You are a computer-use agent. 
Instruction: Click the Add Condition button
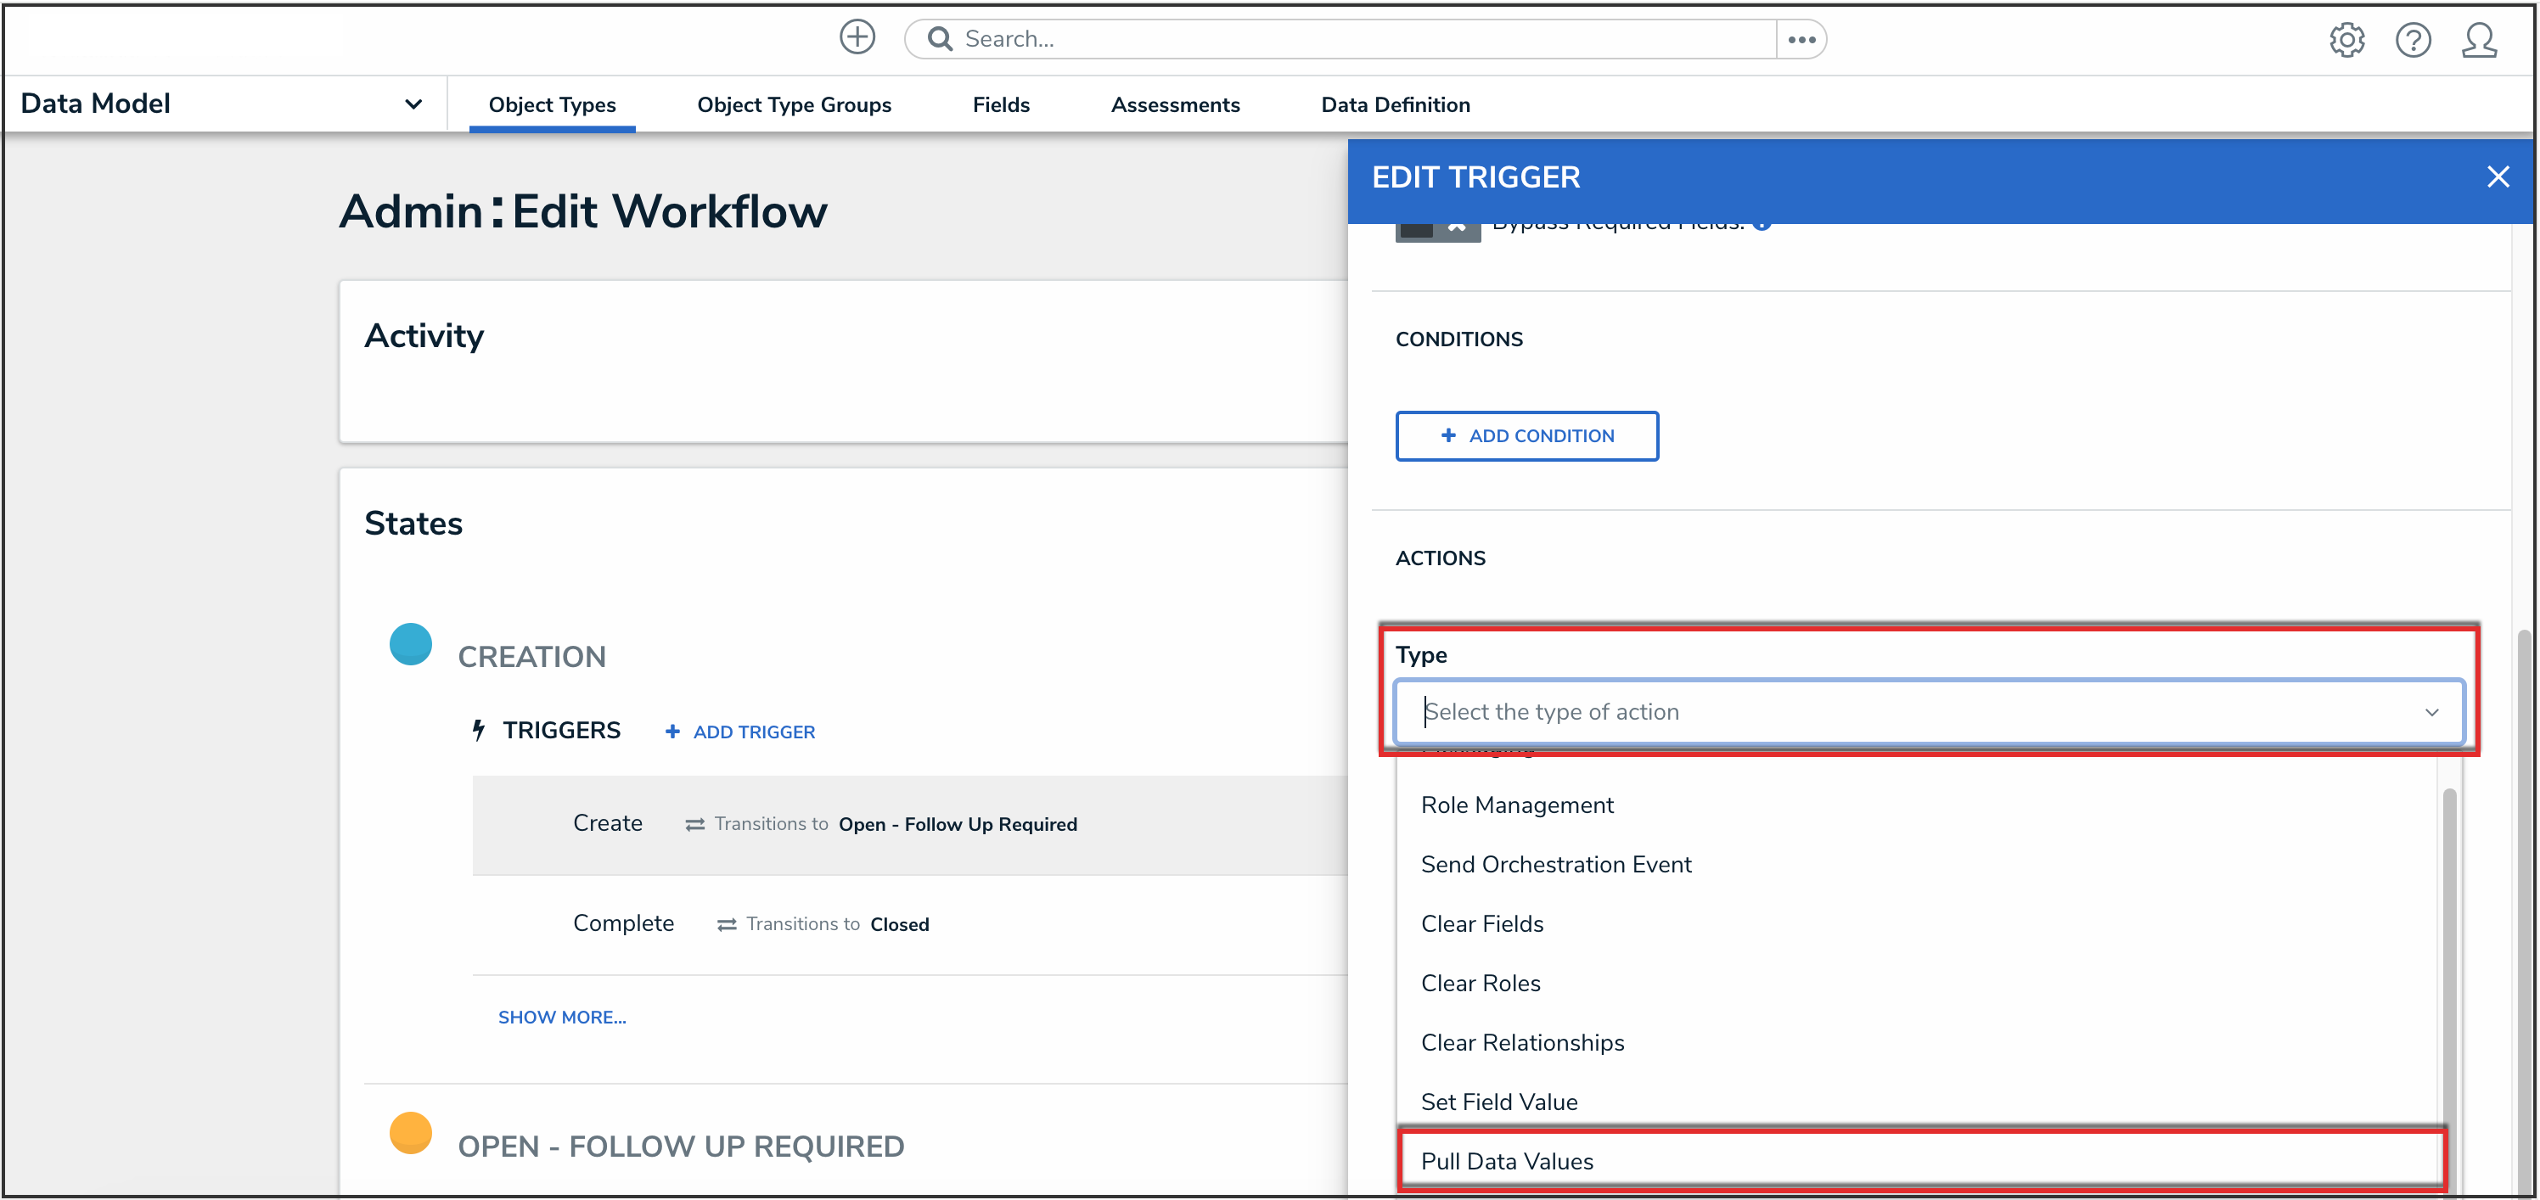point(1526,436)
